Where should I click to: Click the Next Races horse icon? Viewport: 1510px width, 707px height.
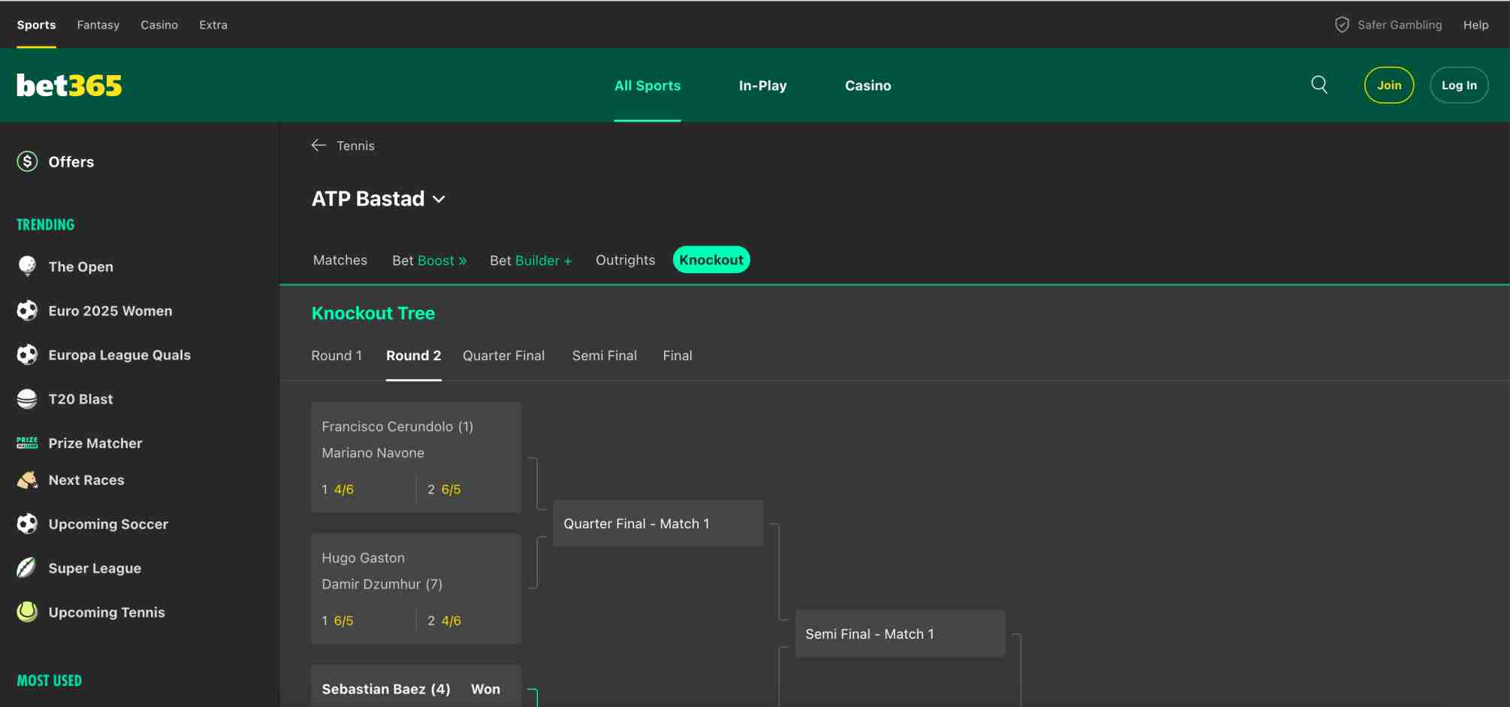[x=27, y=480]
